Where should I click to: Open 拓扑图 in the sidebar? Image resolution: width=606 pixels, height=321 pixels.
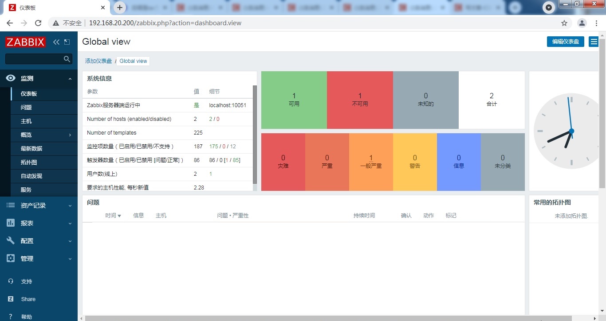44,162
